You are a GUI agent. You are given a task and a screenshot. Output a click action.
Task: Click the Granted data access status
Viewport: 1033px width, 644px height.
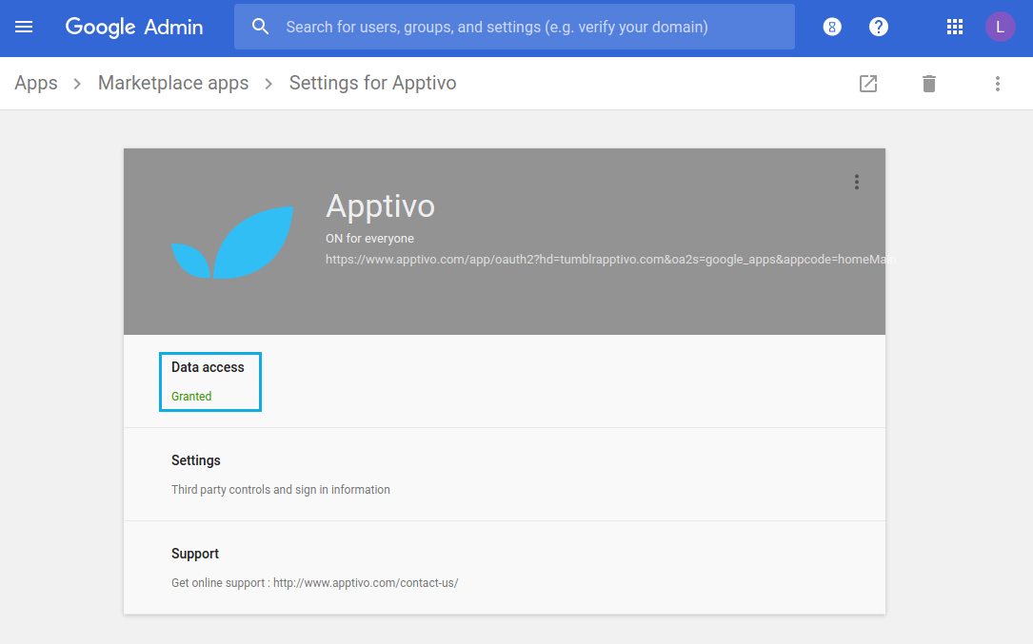tap(190, 396)
